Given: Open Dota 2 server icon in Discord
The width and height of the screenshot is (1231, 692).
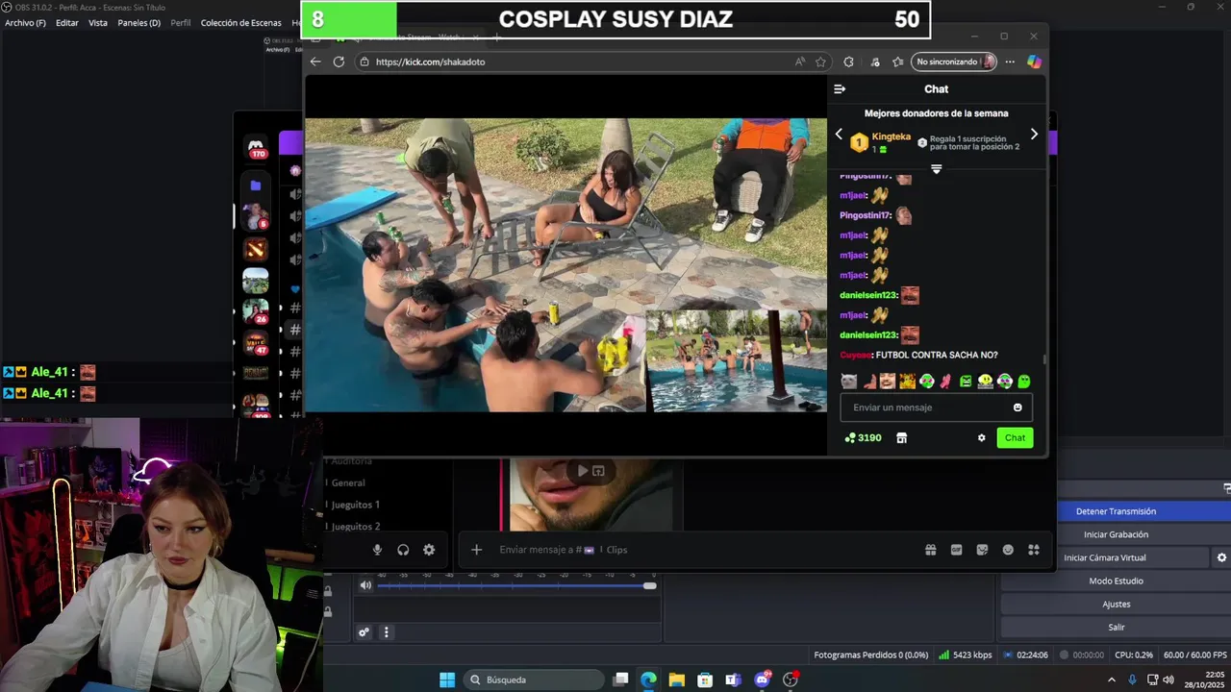Looking at the screenshot, I should [x=256, y=249].
